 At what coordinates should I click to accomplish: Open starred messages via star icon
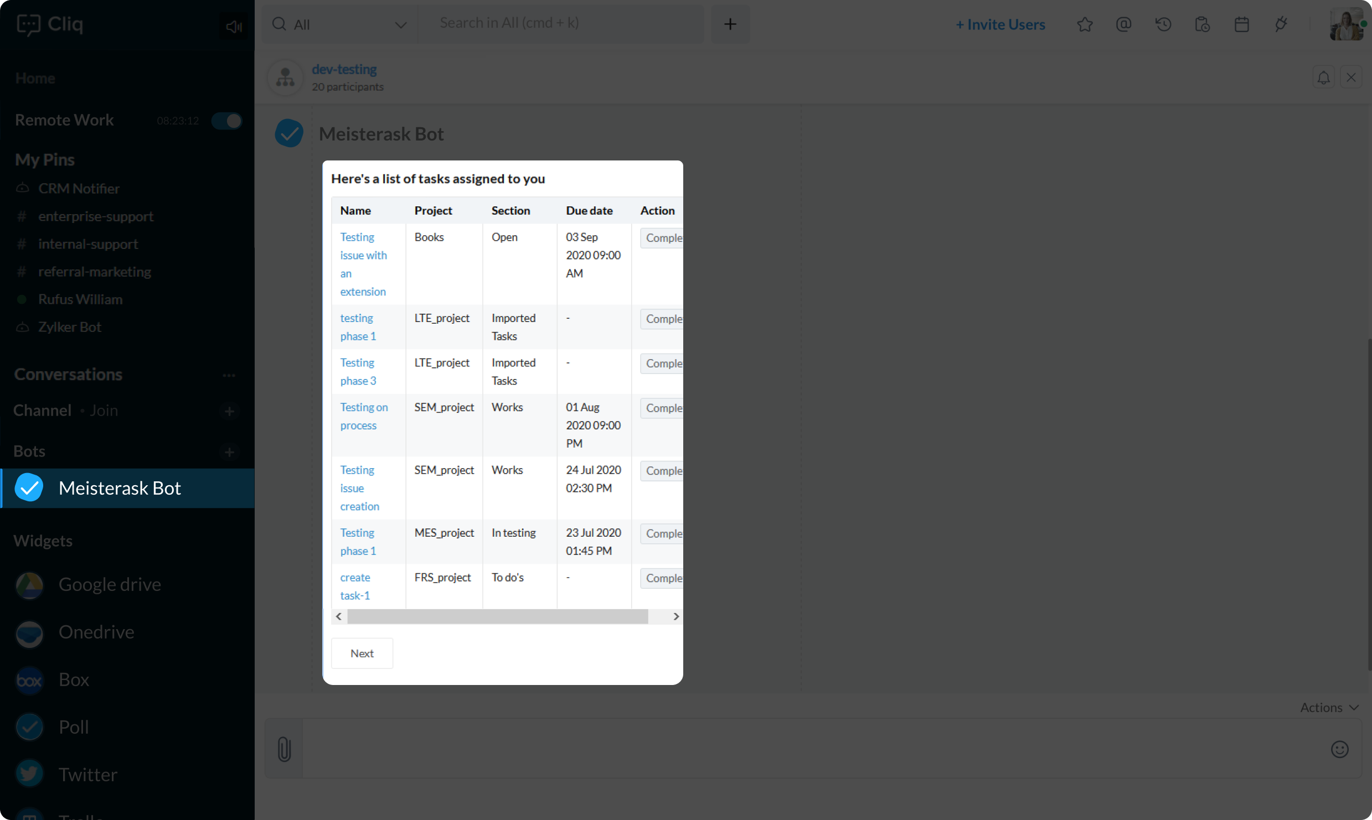pyautogui.click(x=1085, y=24)
